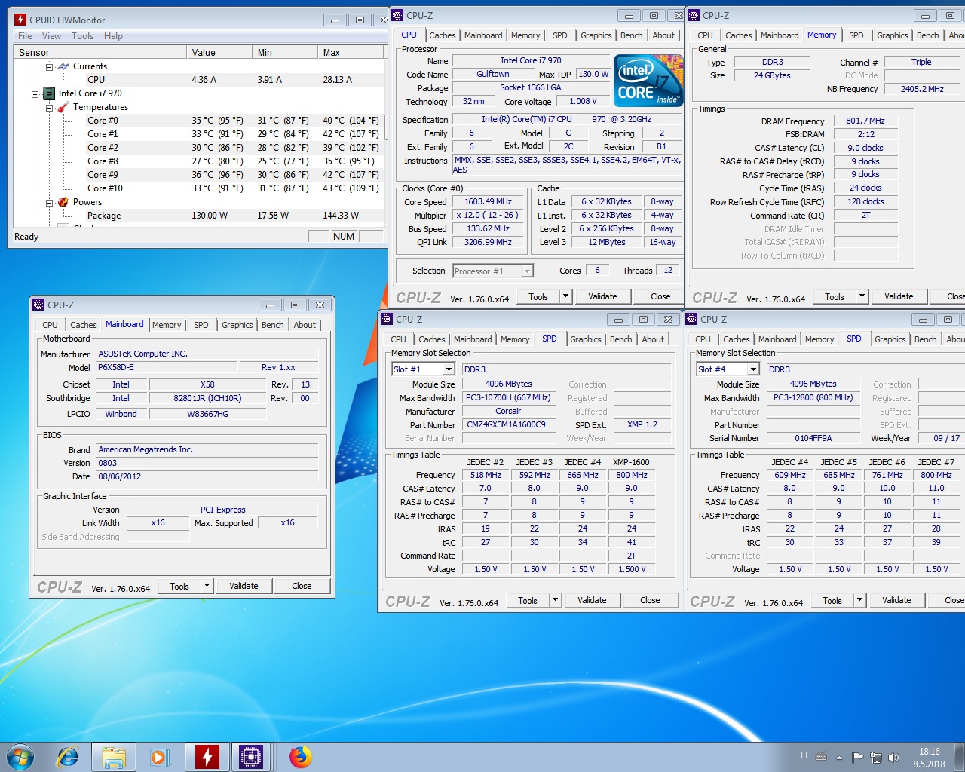Open the View menu in HWMonitor

[x=51, y=36]
